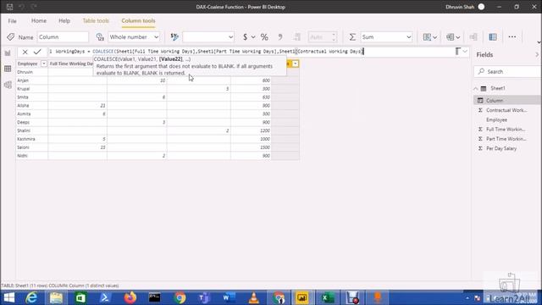The width and height of the screenshot is (542, 305).
Task: Click the Sigma summarization icon
Action: (x=352, y=37)
